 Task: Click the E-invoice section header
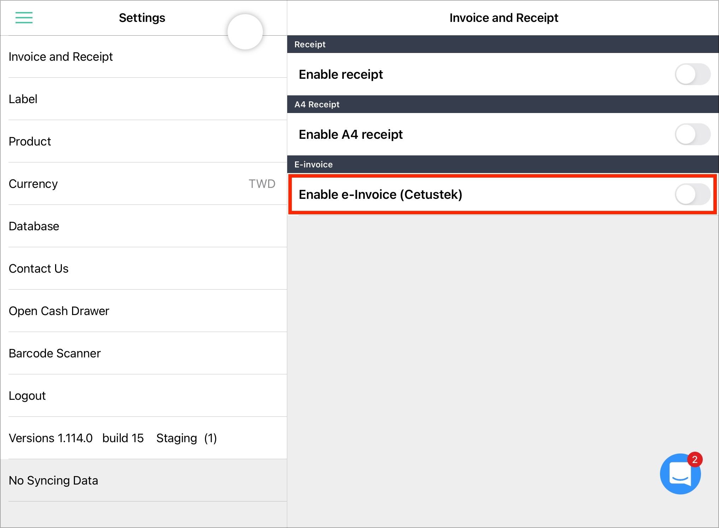click(x=503, y=164)
